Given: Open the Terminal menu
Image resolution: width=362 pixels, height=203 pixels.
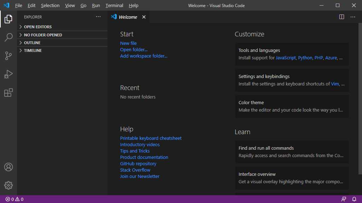Looking at the screenshot, I should (114, 5).
